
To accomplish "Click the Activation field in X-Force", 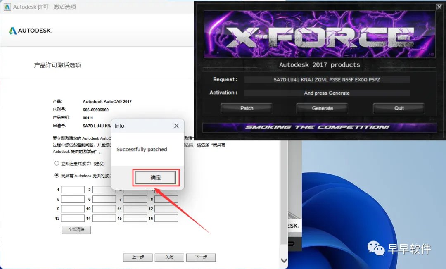I will (327, 93).
